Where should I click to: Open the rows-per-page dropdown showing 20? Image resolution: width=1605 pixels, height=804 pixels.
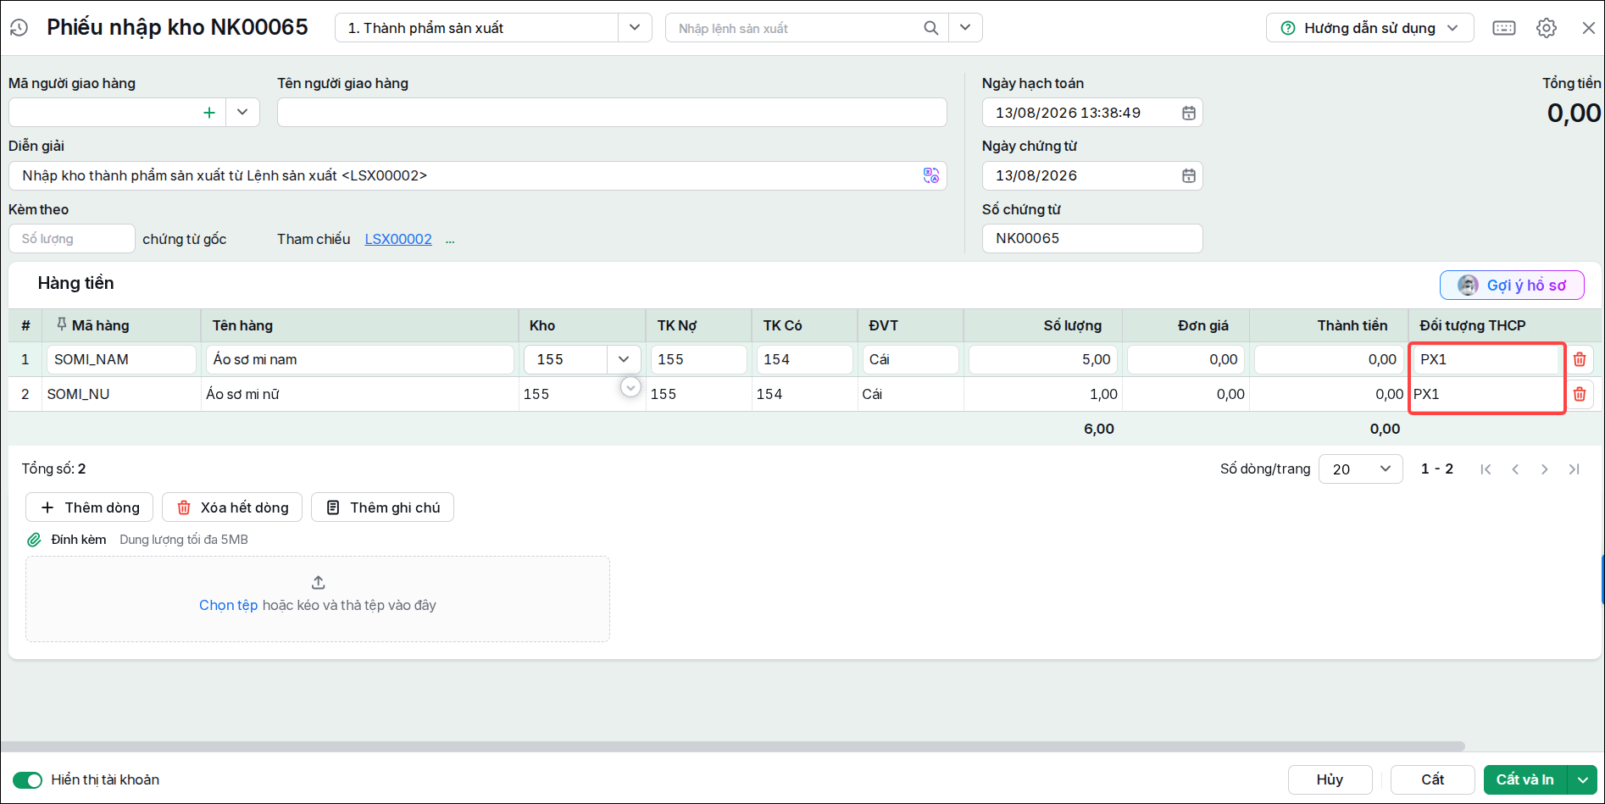[x=1361, y=469]
